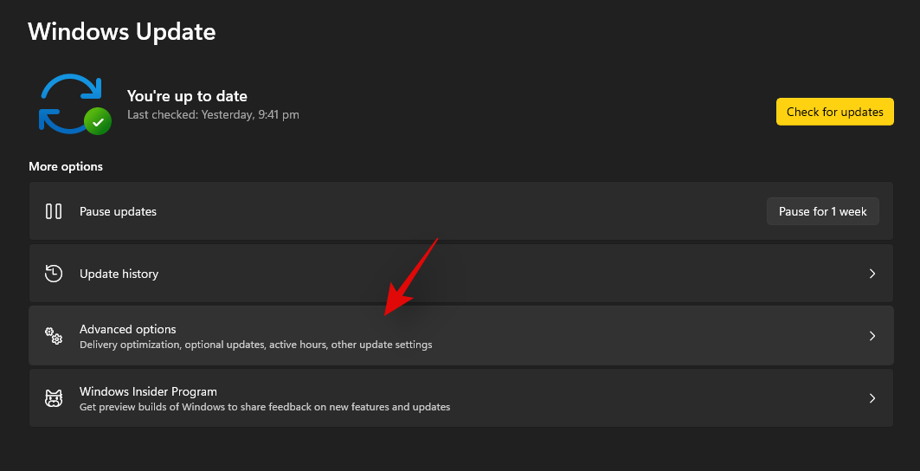
Task: Open the Update history entry
Action: click(119, 274)
